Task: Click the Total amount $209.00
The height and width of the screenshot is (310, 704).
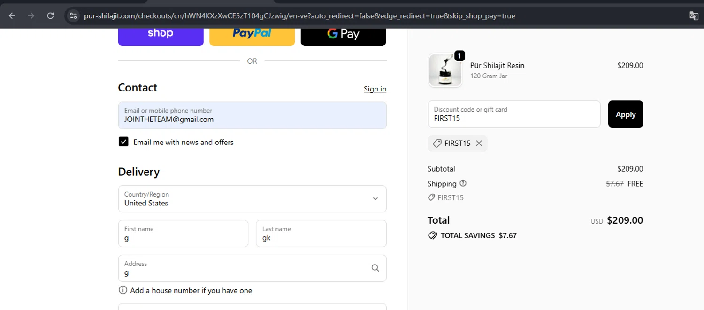Action: point(625,220)
